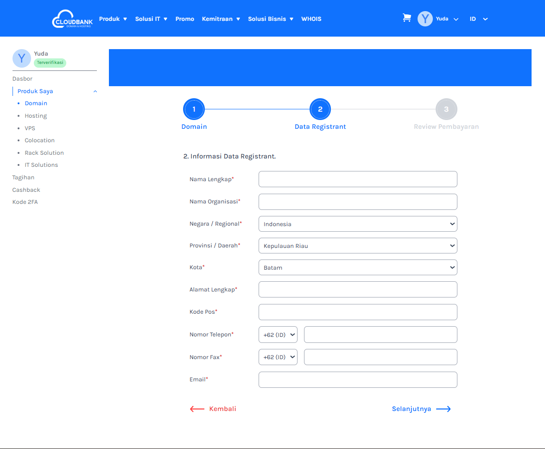
Task: Open the ID language selector
Action: pos(478,19)
